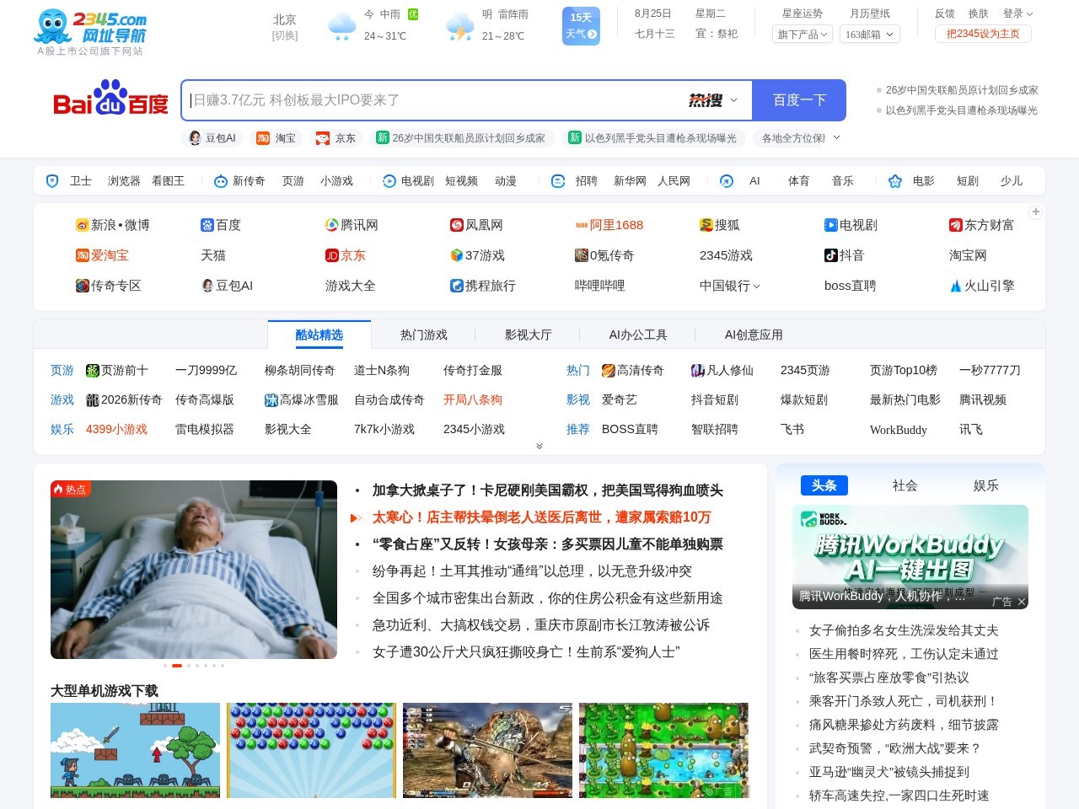Open the 月历壁纸 link
This screenshot has height=809, width=1079.
[870, 13]
